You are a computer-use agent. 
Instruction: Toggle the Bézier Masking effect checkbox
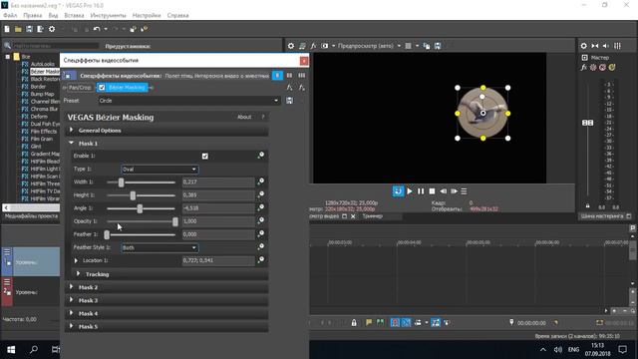click(x=102, y=88)
